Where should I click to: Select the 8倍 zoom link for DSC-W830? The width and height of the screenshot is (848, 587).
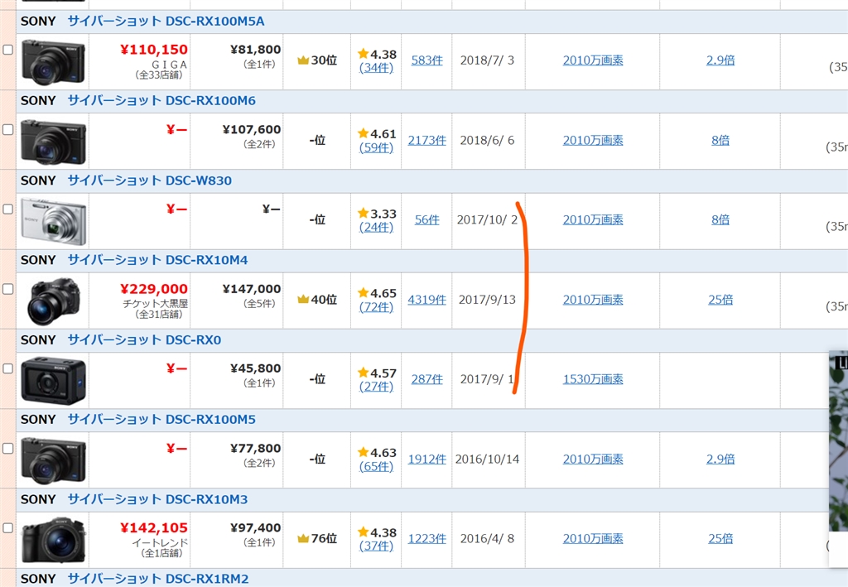coord(720,219)
